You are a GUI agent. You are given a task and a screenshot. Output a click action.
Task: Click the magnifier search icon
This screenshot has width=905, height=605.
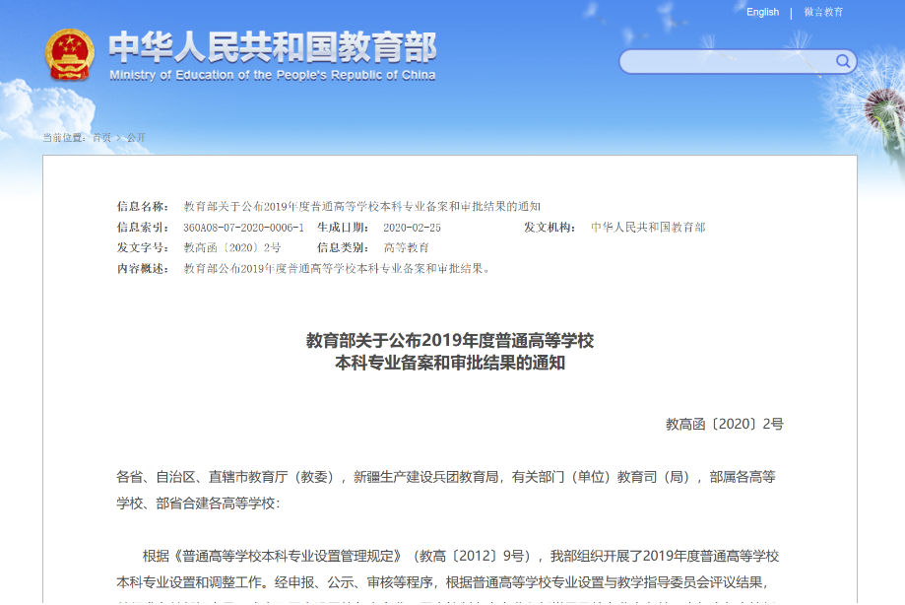pyautogui.click(x=843, y=61)
